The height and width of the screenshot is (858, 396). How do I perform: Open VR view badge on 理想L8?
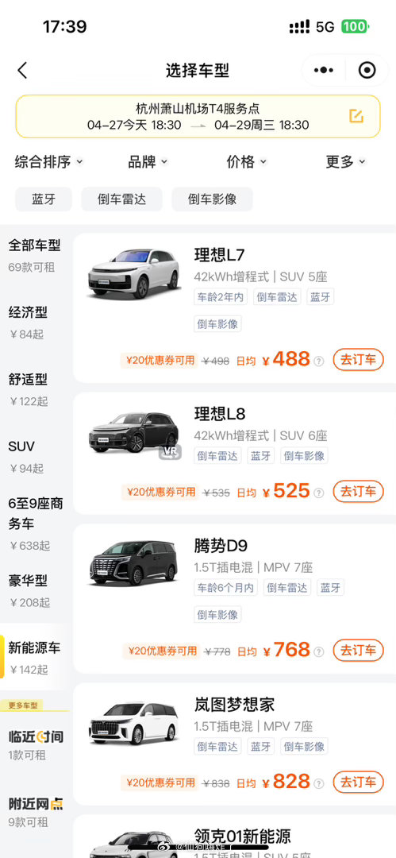tap(170, 453)
